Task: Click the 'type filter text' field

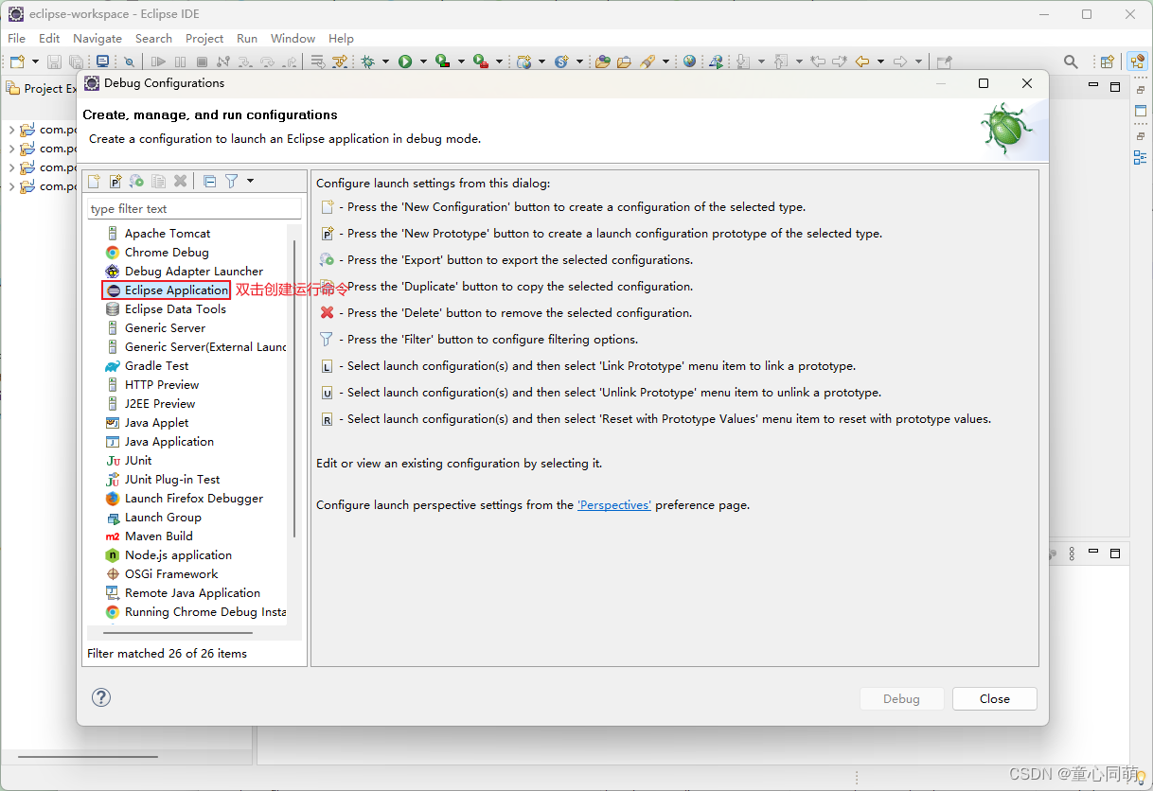Action: pos(194,208)
